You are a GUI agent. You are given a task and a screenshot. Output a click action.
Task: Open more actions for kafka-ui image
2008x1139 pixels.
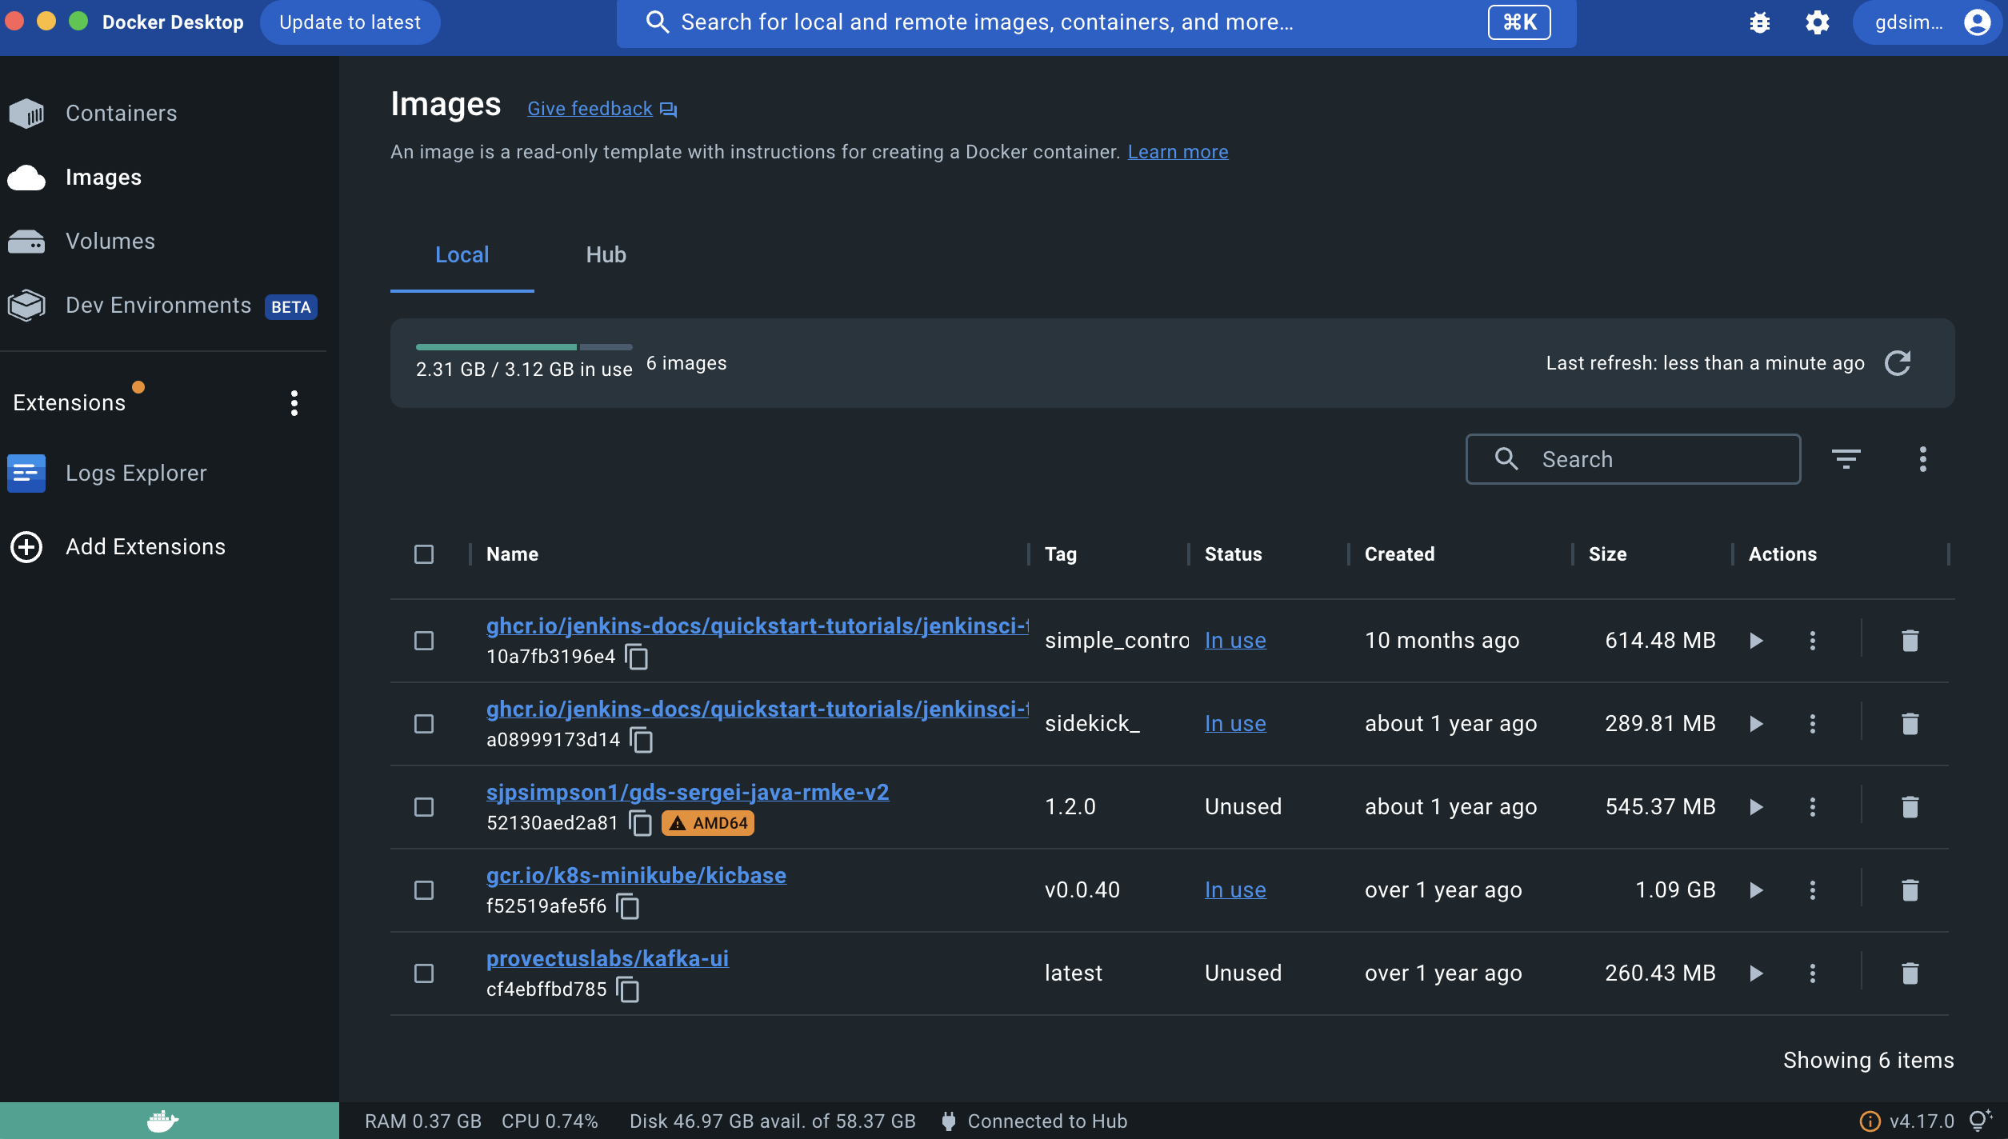(1813, 973)
